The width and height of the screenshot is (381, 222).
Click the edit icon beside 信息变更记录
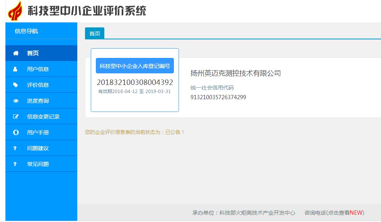tap(15, 117)
